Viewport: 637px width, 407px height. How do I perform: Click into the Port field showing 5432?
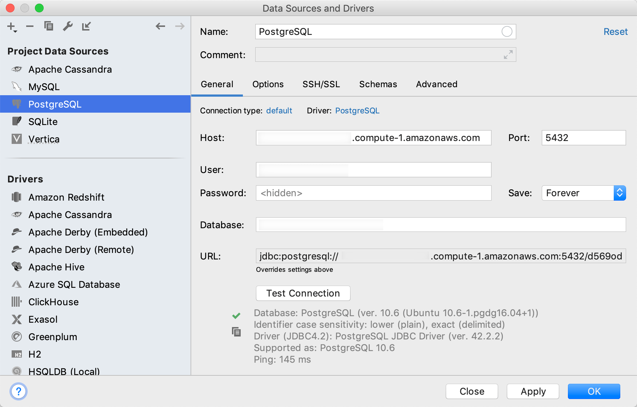(x=583, y=138)
